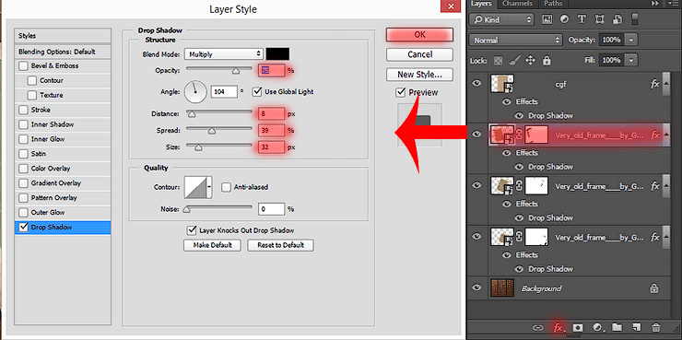This screenshot has height=340, width=682.
Task: Click the Layers panel collapse arrows
Action: point(655,4)
